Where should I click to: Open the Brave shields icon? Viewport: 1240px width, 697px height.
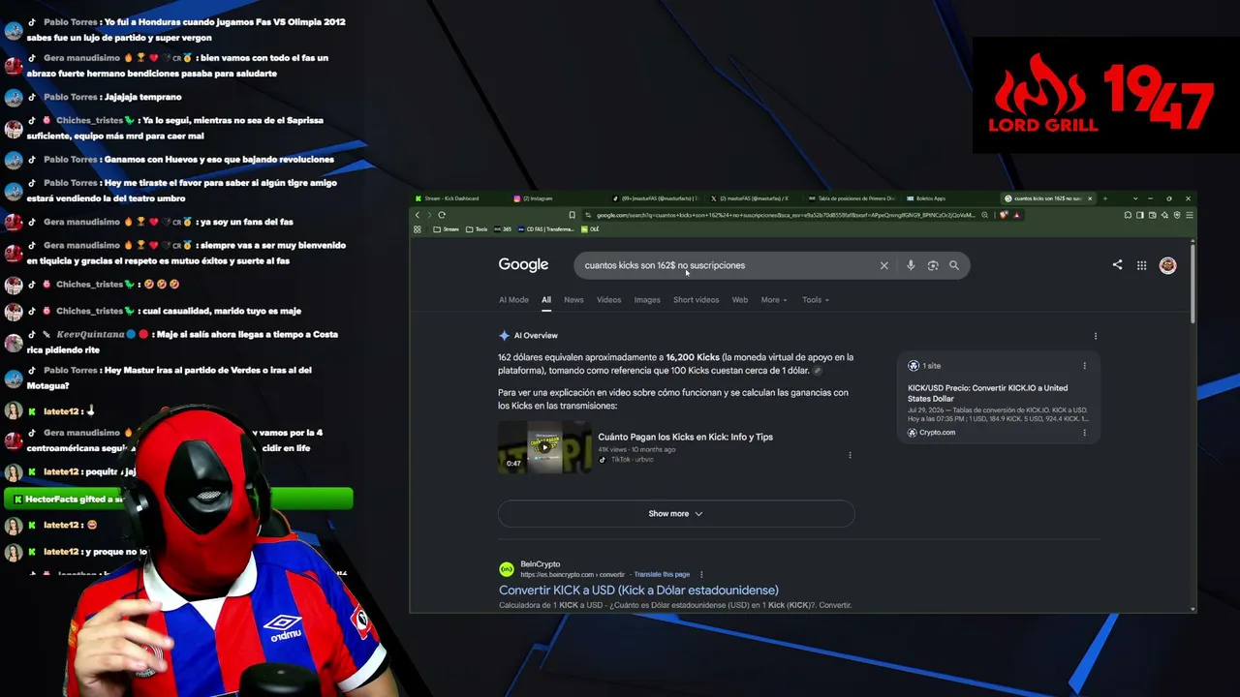pos(1006,215)
